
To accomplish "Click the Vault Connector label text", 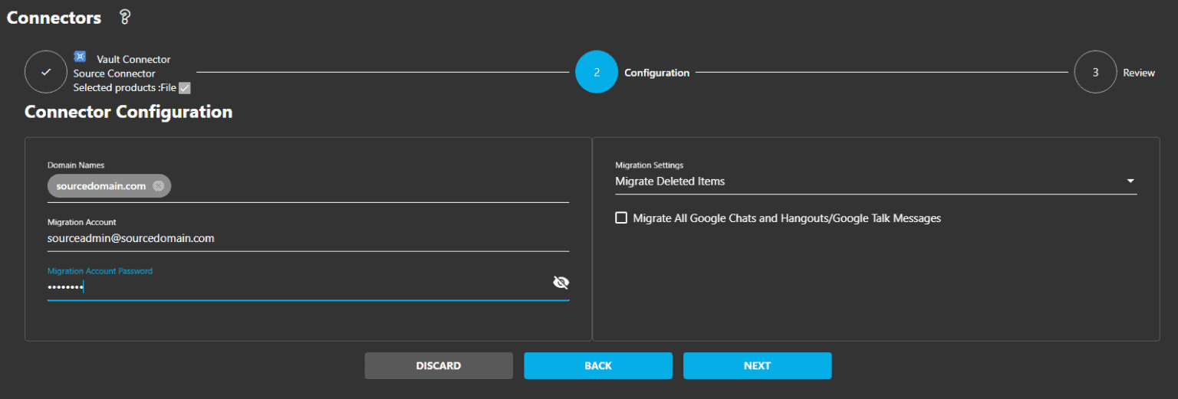I will [133, 59].
